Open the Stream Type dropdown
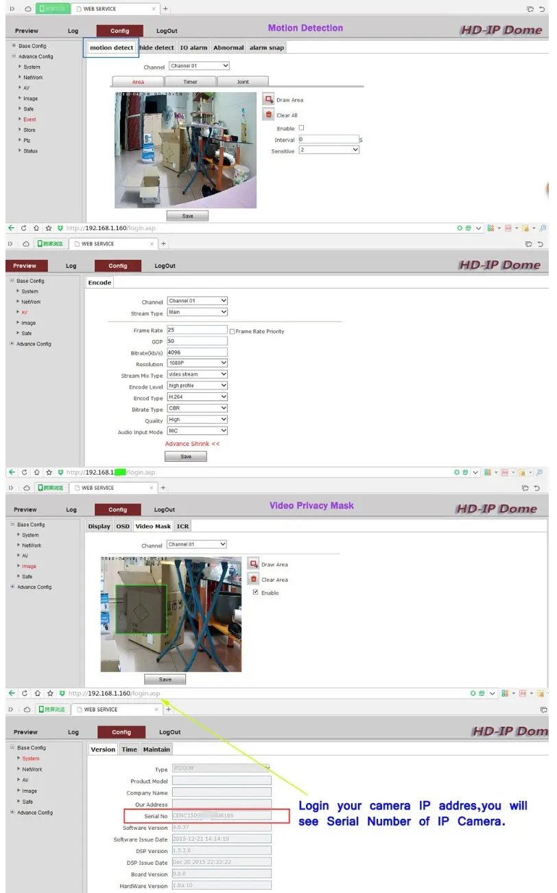 [x=197, y=313]
